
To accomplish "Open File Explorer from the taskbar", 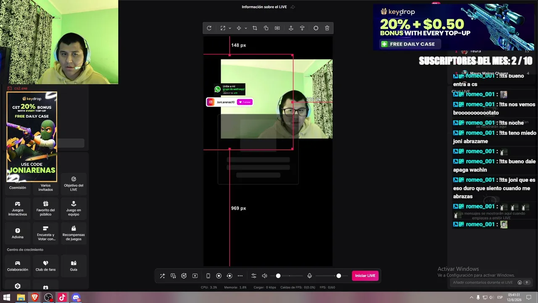I will [x=21, y=298].
